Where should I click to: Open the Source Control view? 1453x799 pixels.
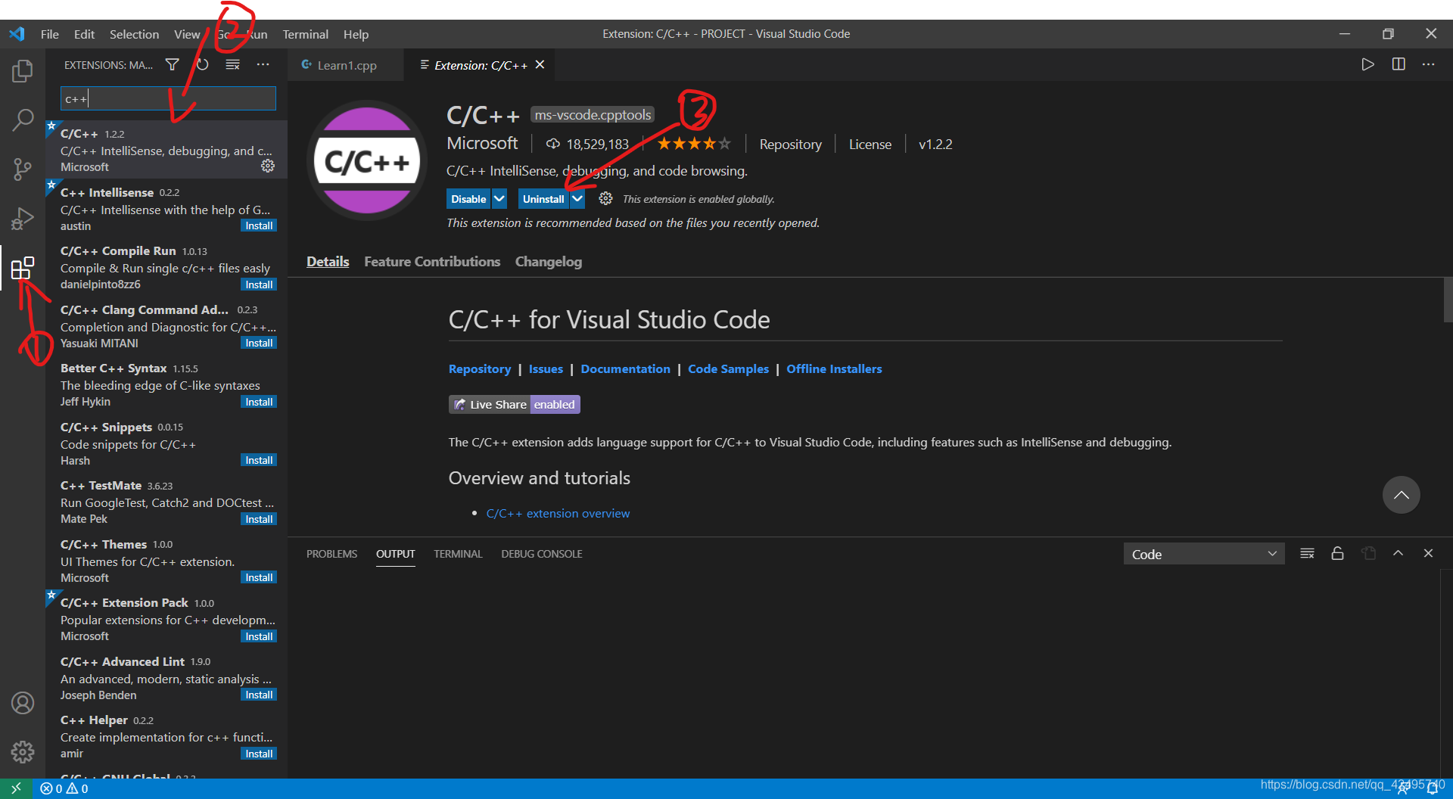pos(23,169)
